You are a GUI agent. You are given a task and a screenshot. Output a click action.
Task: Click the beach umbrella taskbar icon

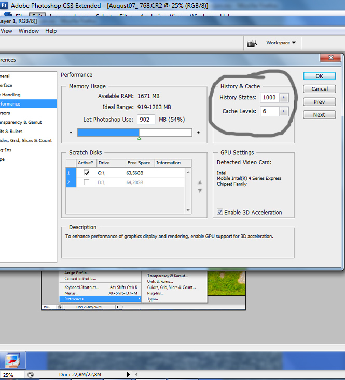[12, 360]
